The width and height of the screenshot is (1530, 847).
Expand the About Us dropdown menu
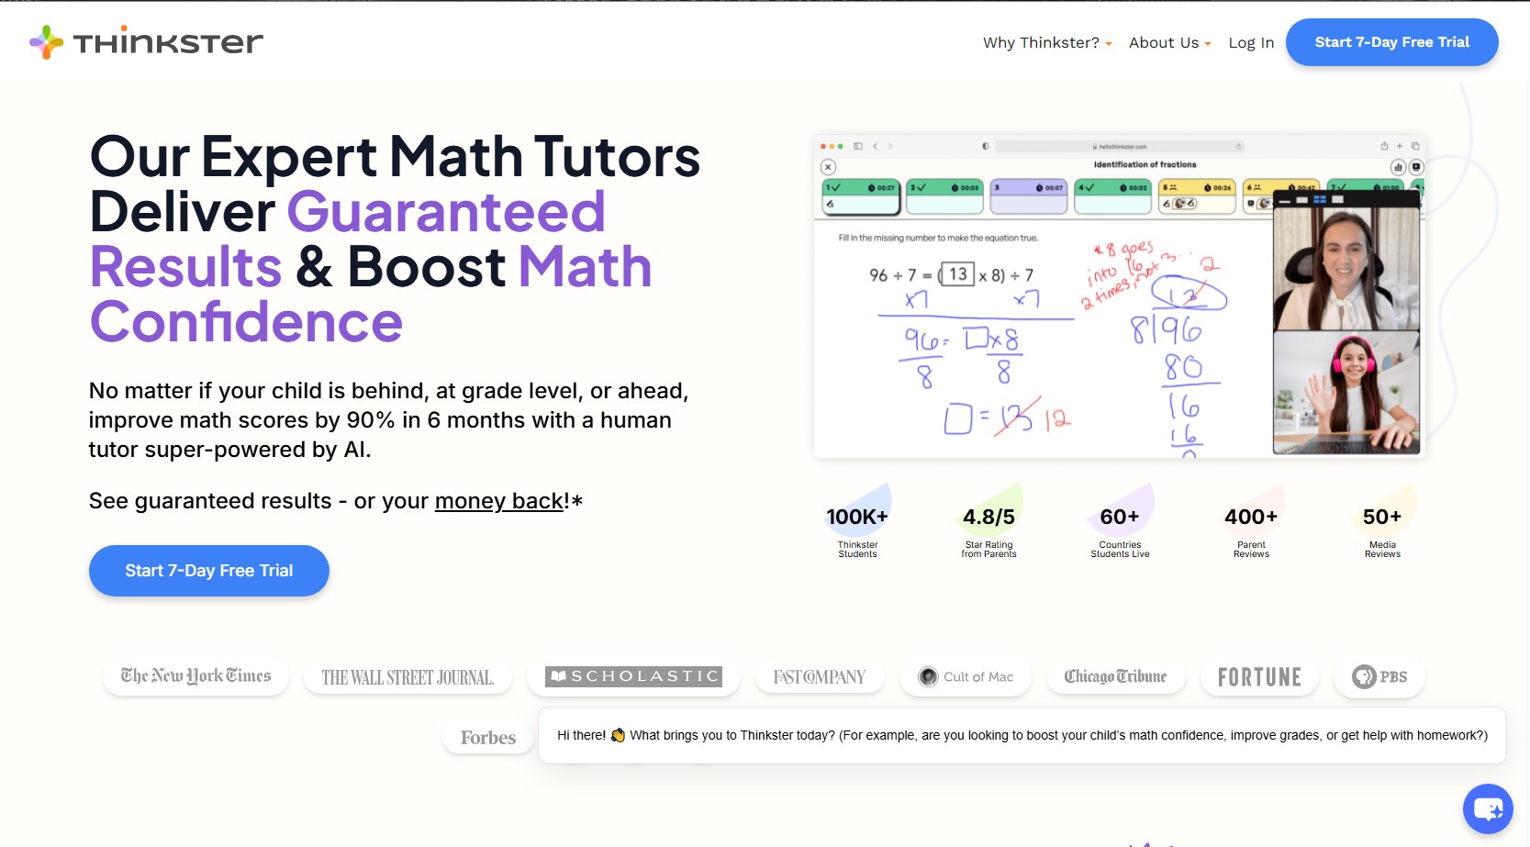tap(1169, 43)
